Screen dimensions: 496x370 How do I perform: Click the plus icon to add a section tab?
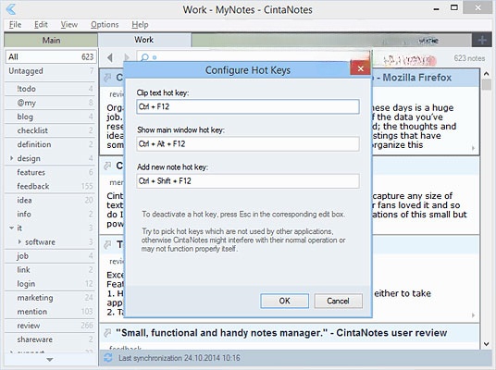coord(482,40)
